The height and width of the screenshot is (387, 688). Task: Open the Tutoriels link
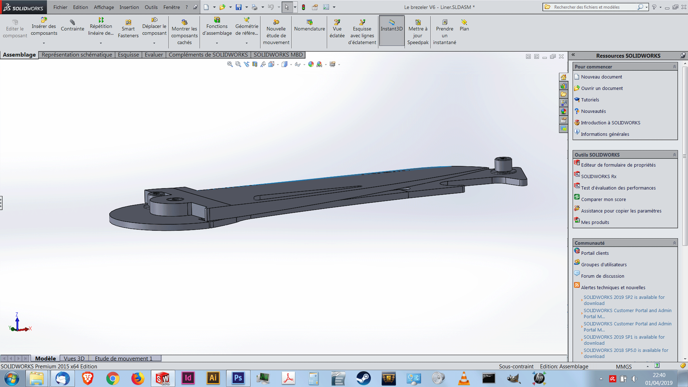(590, 100)
